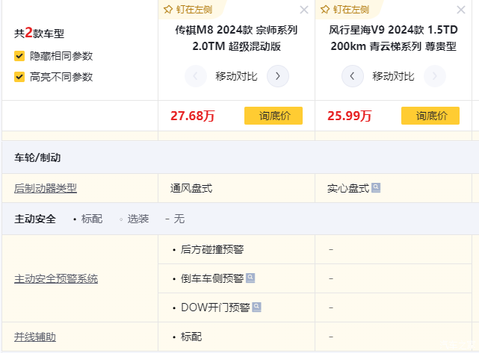Remove 风行星海V9 from comparison

pos(461,10)
